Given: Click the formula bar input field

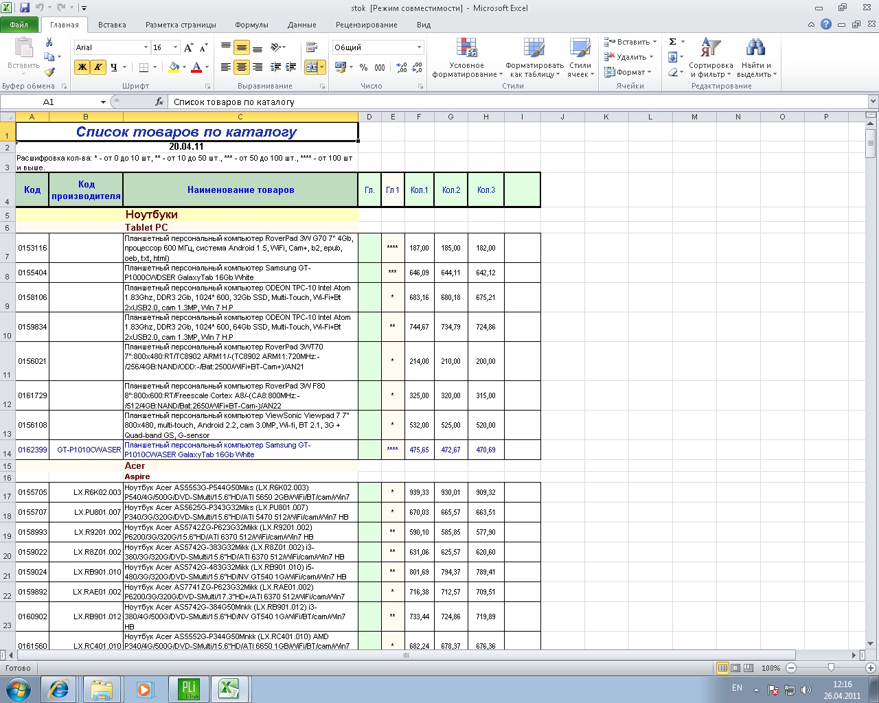Looking at the screenshot, I should (x=518, y=102).
